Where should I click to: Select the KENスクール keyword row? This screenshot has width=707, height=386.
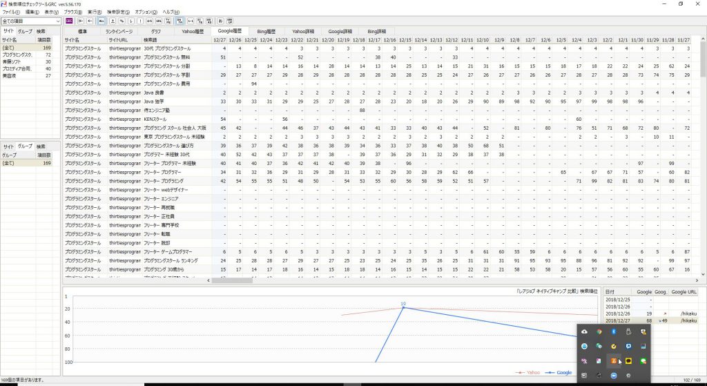377,119
